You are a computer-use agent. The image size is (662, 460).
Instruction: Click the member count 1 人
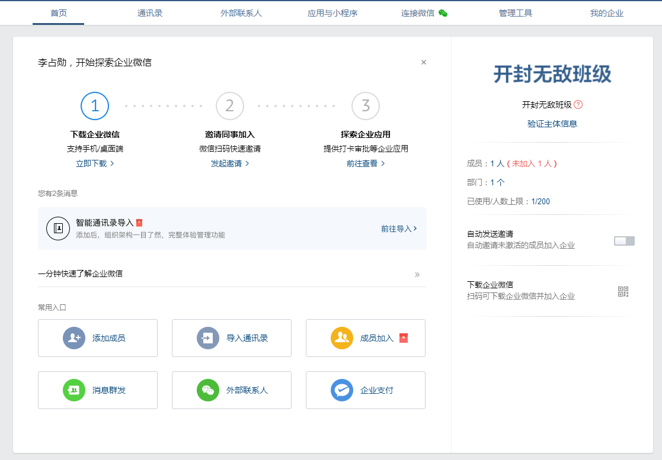[497, 163]
